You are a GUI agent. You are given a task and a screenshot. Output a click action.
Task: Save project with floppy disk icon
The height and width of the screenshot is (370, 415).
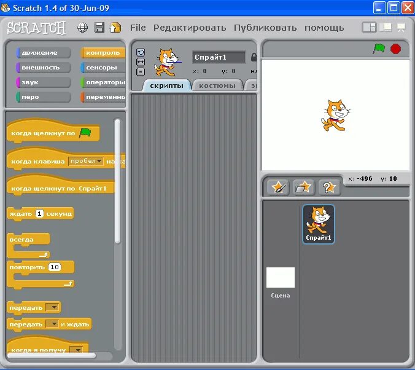pos(99,28)
